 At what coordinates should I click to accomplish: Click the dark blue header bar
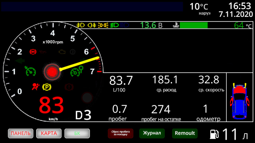[92, 7]
